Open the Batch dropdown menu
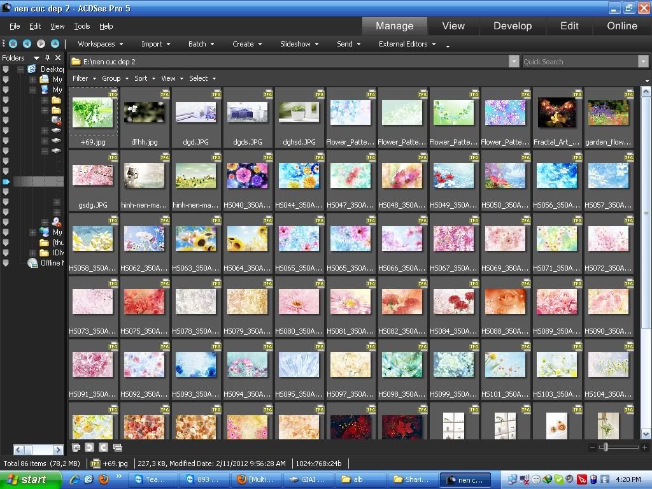The height and width of the screenshot is (489, 652). (201, 44)
